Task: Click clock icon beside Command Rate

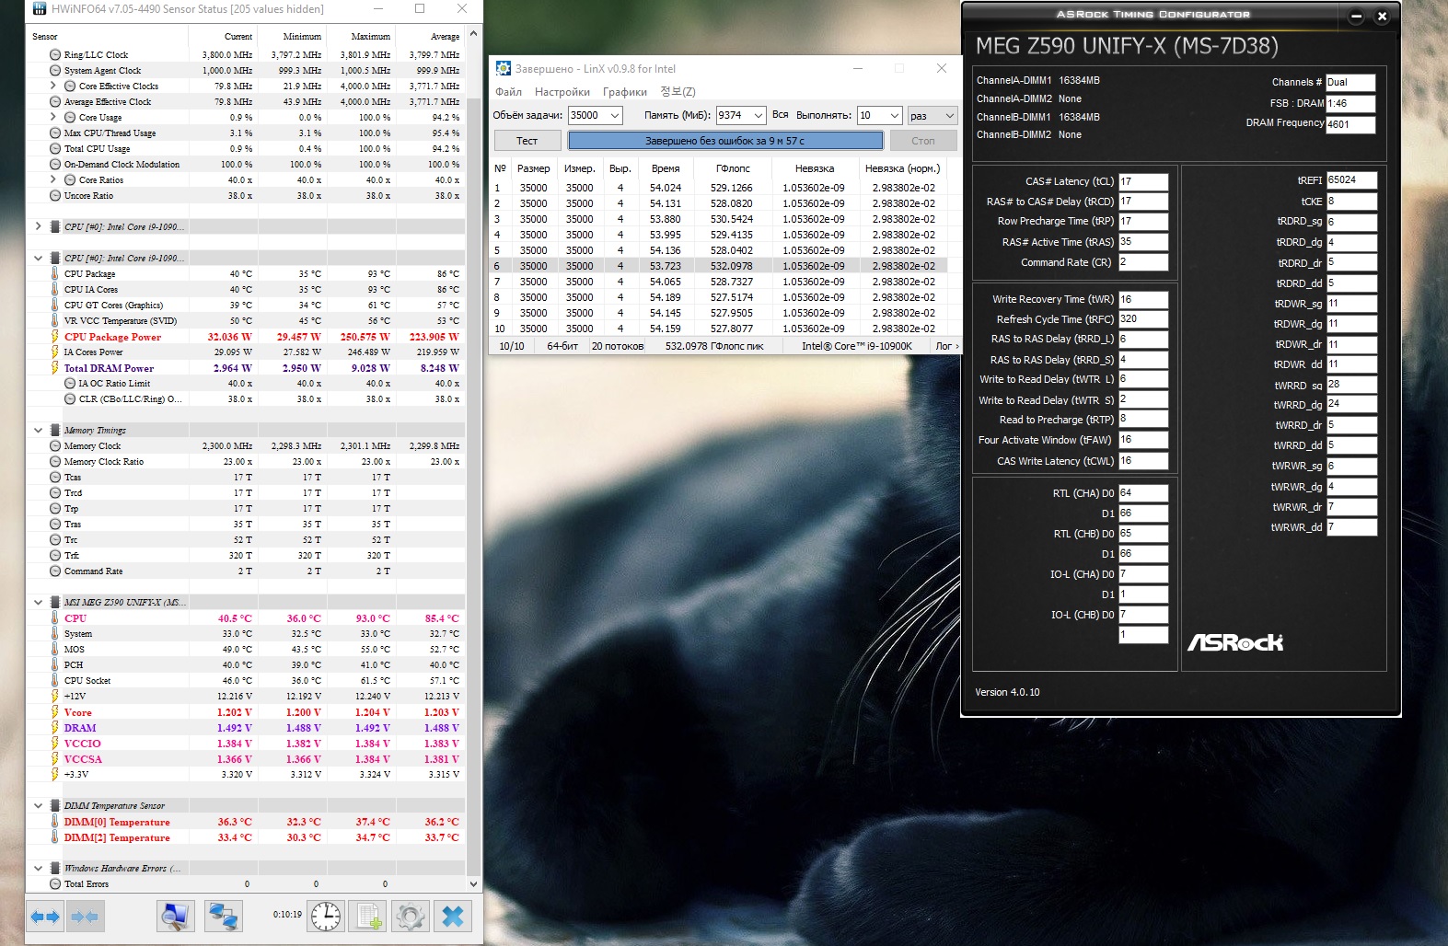Action: click(56, 571)
